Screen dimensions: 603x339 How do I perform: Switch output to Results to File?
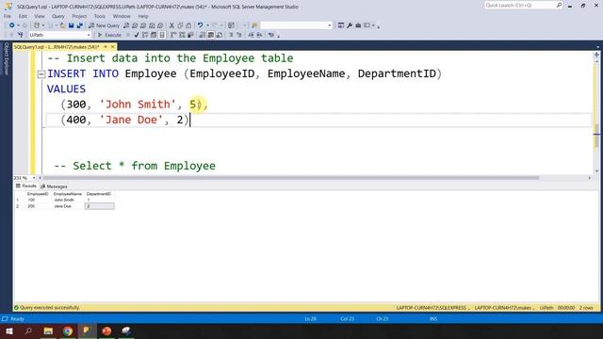[220, 35]
